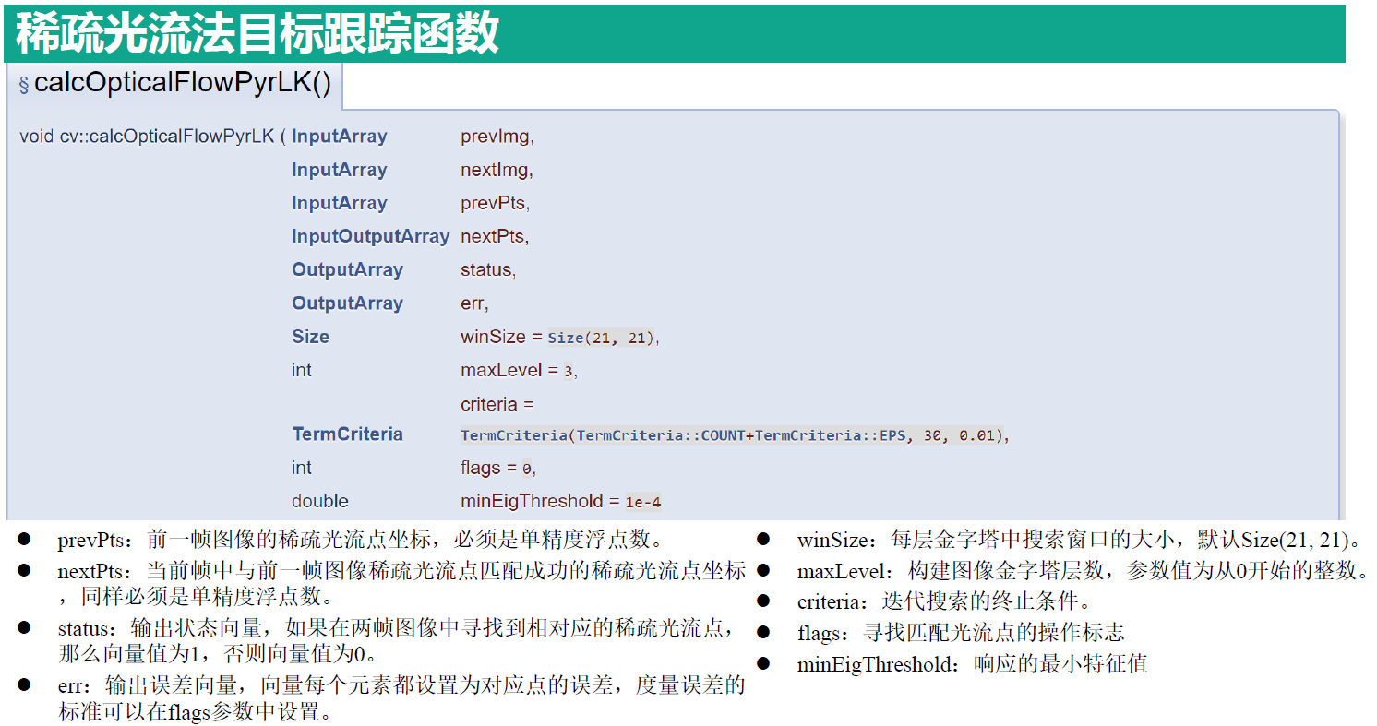Open the InputArray link beside prevImg
This screenshot has height=726, width=1377.
[340, 137]
